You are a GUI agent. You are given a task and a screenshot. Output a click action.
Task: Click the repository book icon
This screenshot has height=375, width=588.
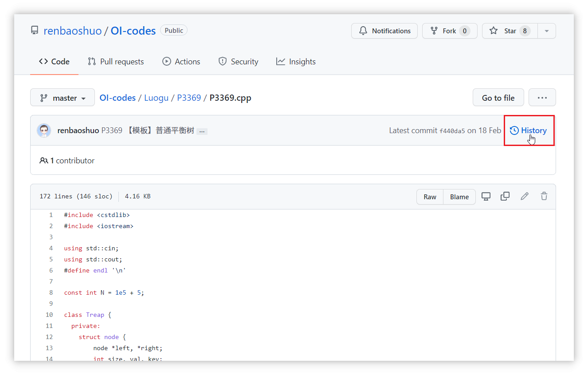coord(35,31)
